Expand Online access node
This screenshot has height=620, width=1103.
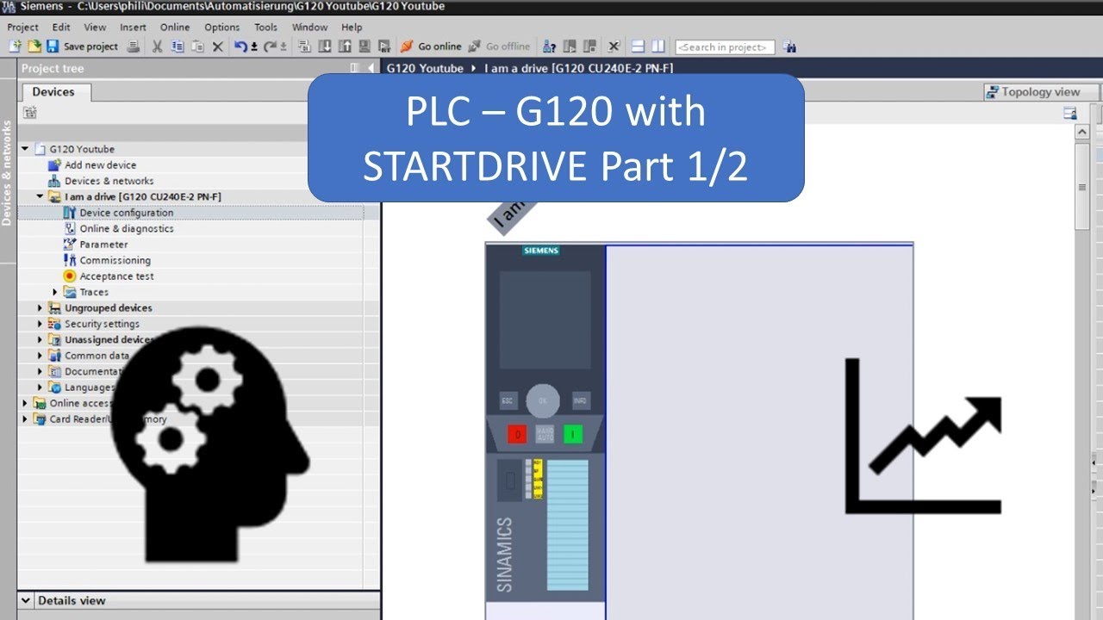[x=25, y=403]
